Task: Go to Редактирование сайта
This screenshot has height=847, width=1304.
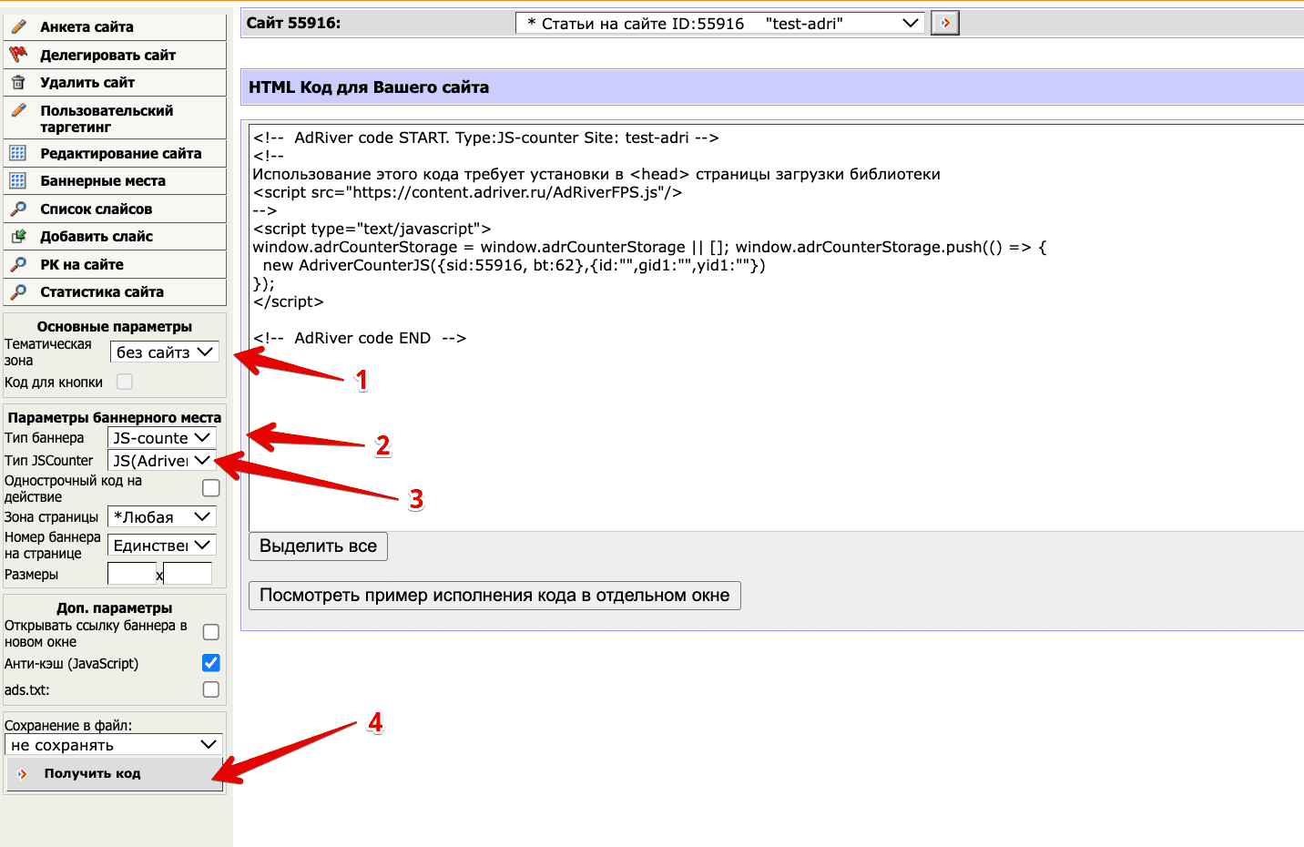Action: (115, 153)
